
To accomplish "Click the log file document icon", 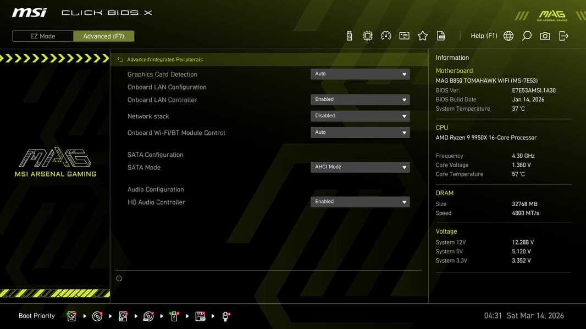I will coord(441,36).
